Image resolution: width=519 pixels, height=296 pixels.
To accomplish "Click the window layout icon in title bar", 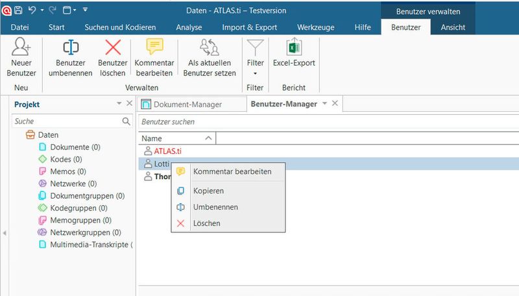I will click(67, 10).
